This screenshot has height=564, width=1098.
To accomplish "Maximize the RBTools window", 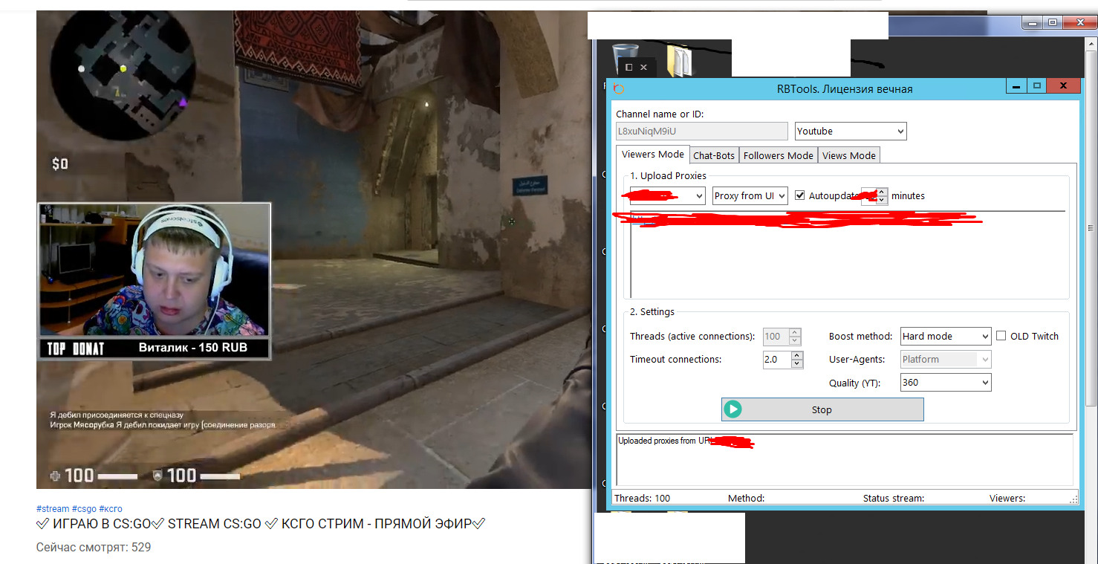I will [1037, 86].
